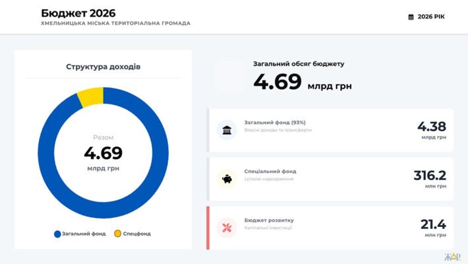Click the Спецфонд legend label

(136, 234)
